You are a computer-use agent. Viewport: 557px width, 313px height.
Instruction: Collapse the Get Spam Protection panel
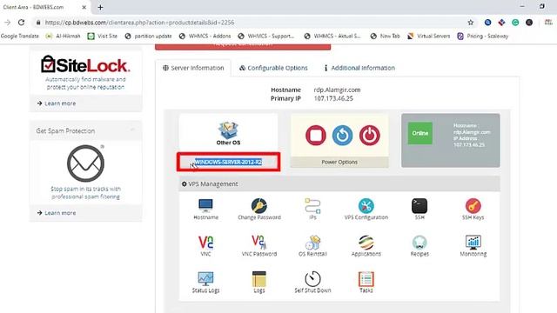(x=132, y=130)
